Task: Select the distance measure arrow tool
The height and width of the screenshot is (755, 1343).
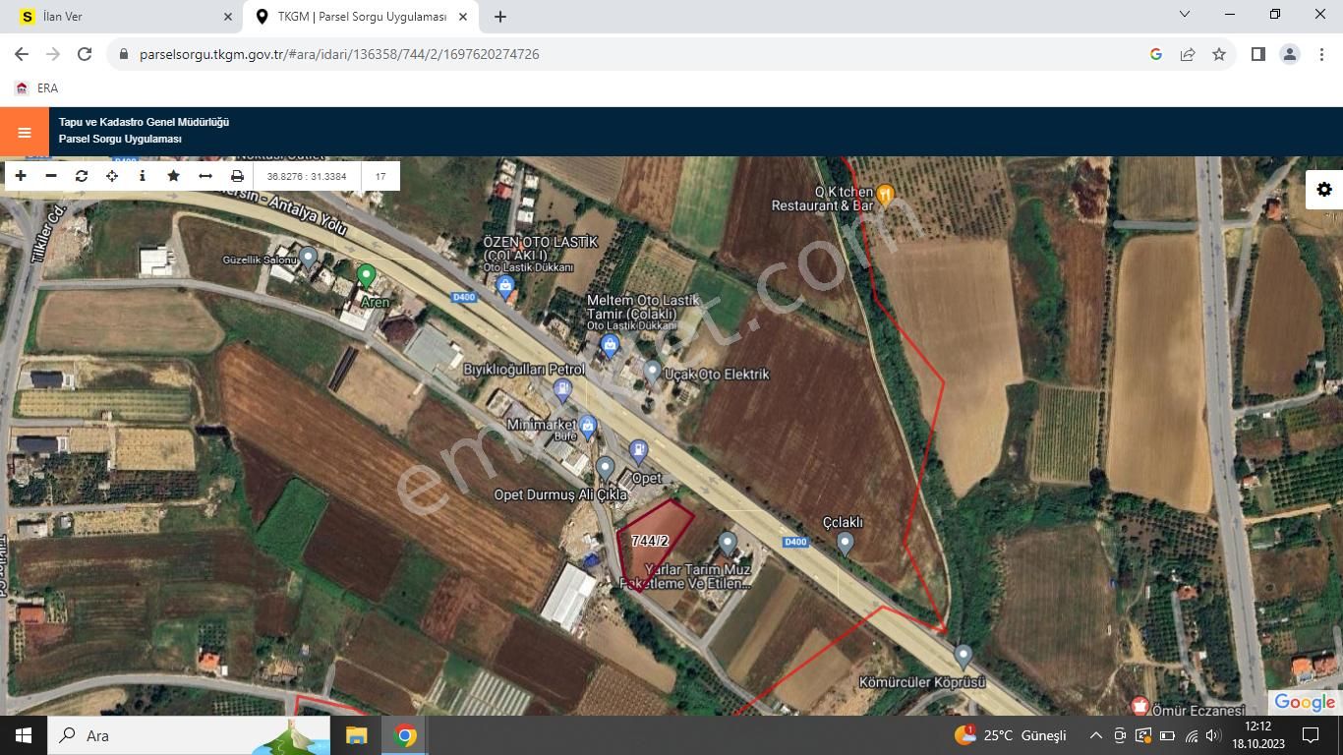Action: pyautogui.click(x=205, y=176)
